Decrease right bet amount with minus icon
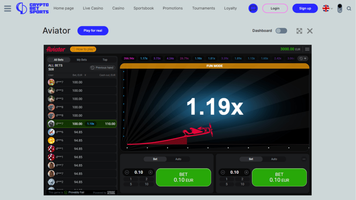 (x=223, y=172)
